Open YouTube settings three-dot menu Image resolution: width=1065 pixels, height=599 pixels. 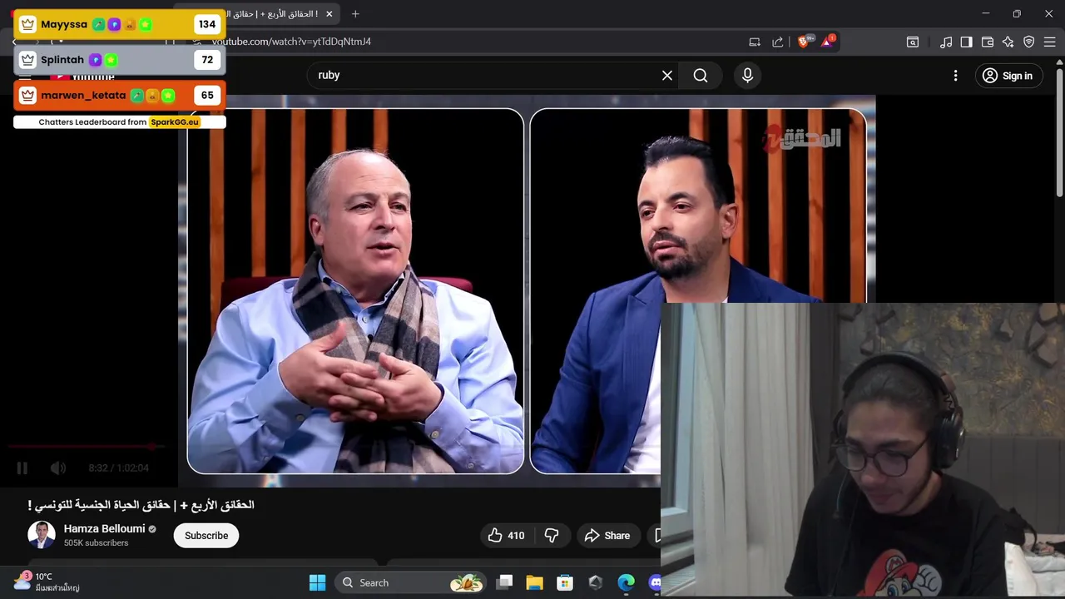click(x=955, y=76)
